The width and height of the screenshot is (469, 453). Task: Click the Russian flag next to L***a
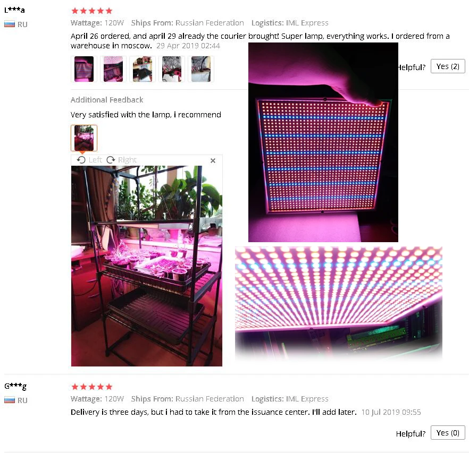[x=10, y=24]
